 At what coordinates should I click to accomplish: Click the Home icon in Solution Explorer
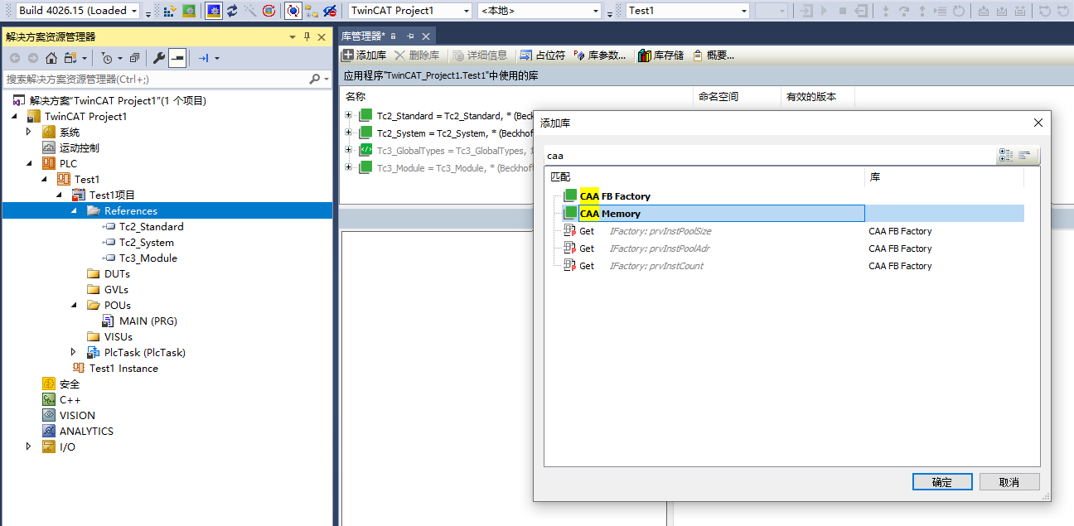(x=51, y=58)
